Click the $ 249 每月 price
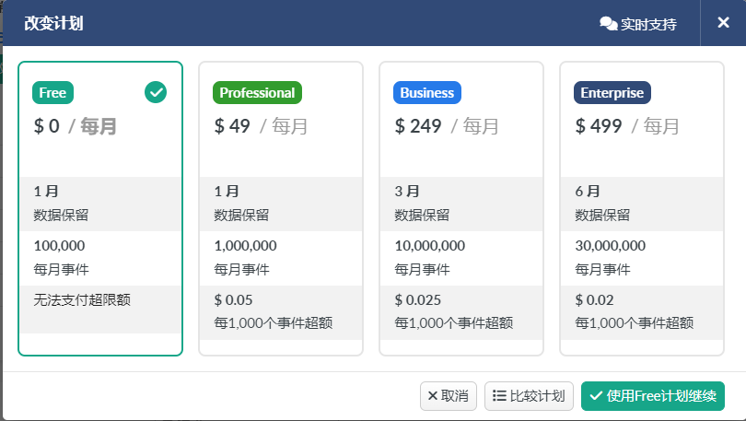Viewport: 746px width, 421px height. tap(447, 126)
